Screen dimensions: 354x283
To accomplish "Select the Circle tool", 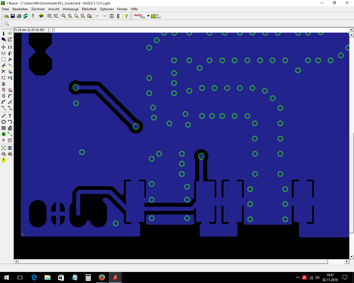I will click(x=4, y=122).
